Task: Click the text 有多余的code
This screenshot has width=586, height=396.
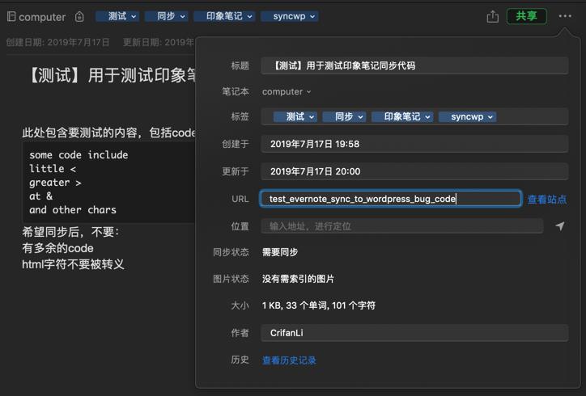Action: [x=57, y=248]
